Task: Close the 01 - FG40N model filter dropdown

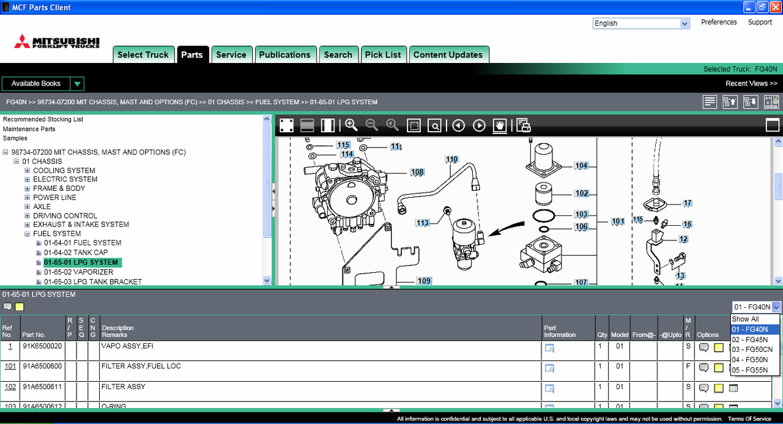Action: [x=776, y=307]
